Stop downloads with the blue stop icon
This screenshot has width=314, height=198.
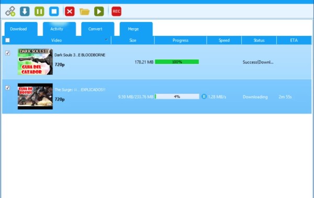tap(54, 11)
